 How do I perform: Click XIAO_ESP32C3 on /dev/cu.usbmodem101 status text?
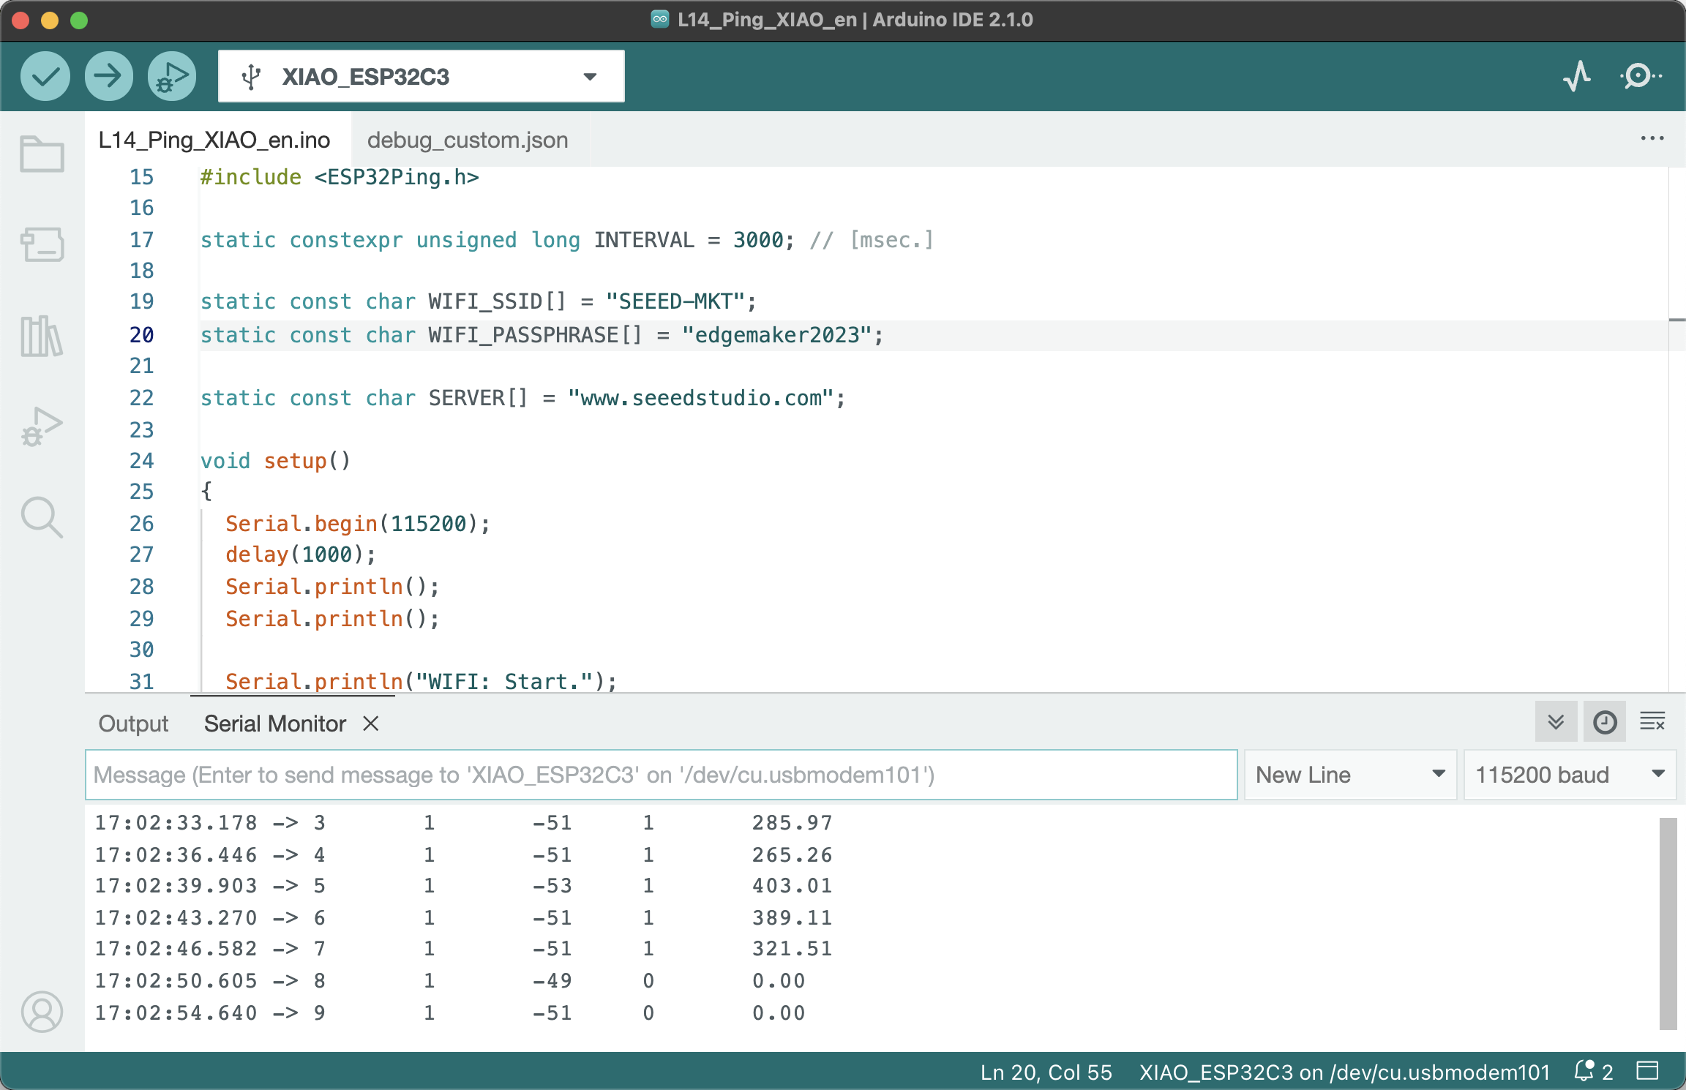pos(1345,1072)
